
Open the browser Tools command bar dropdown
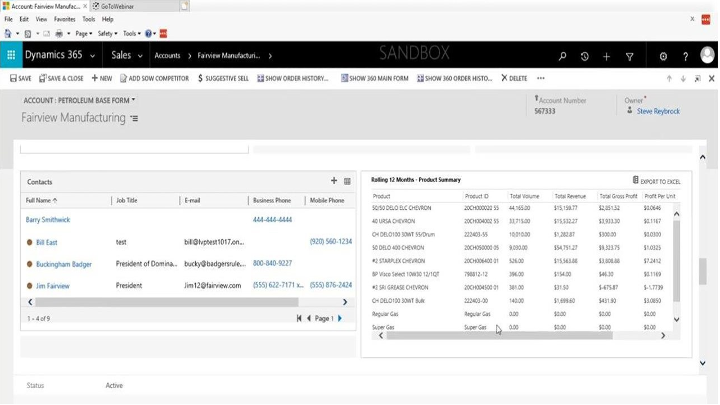point(132,34)
